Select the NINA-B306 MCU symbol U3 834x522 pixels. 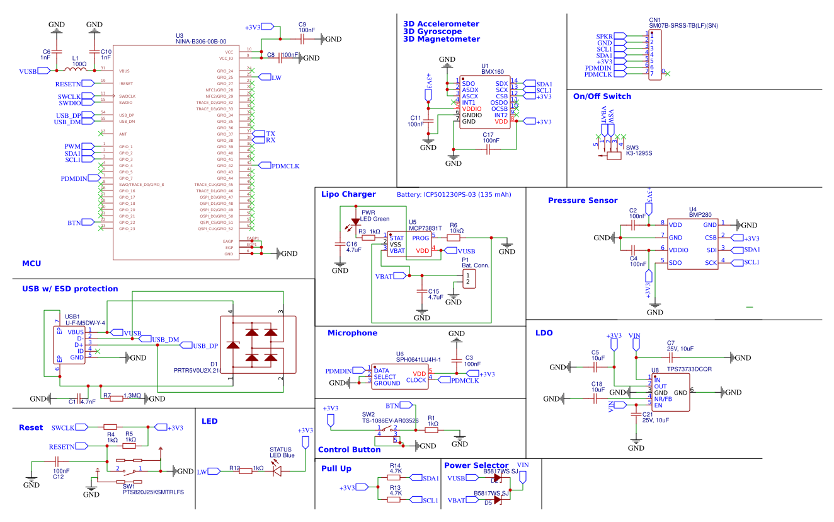(176, 151)
